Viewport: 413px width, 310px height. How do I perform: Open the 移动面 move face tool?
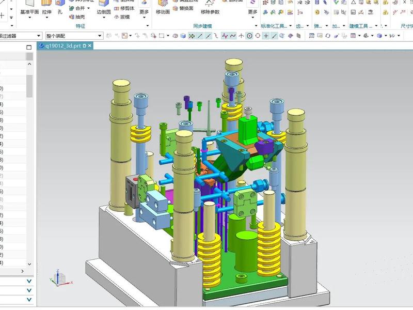click(x=163, y=7)
